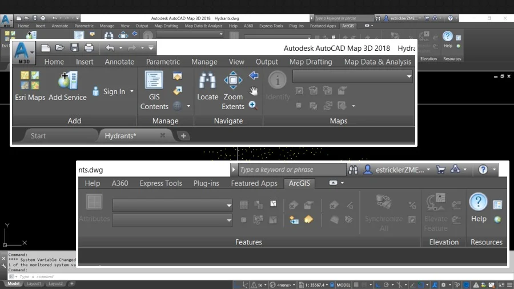Click Elevate Feature in the lower enlarged inset
Viewport: 514px width, 289px height.
click(436, 212)
